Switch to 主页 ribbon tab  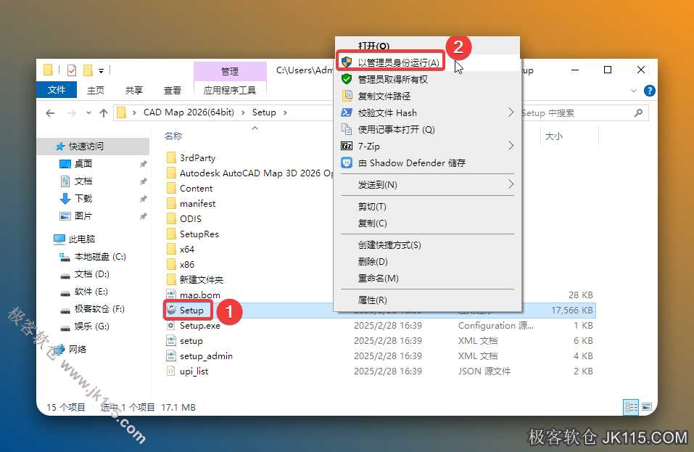click(x=95, y=90)
